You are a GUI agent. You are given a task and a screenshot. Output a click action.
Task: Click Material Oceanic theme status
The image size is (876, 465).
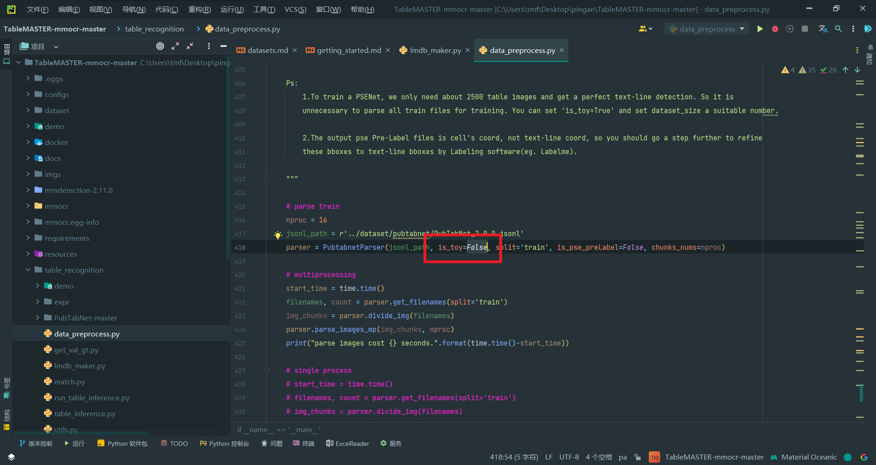(x=803, y=457)
